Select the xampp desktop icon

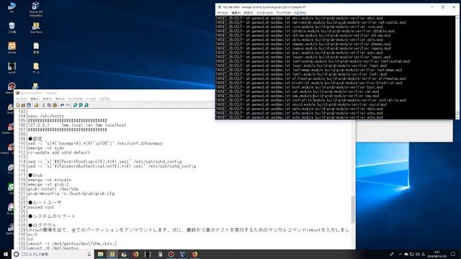tap(12, 47)
